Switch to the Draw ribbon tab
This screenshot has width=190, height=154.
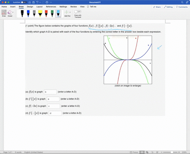[21, 7]
